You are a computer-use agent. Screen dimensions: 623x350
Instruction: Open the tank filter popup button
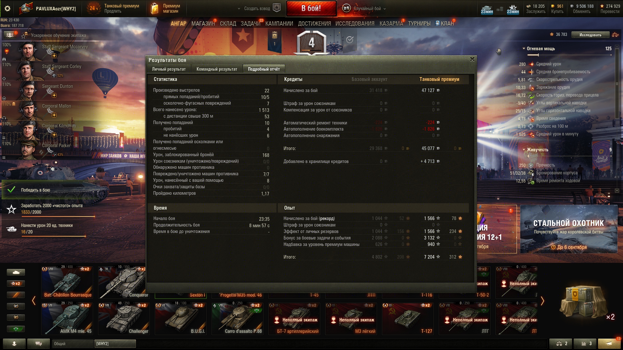[x=16, y=272]
